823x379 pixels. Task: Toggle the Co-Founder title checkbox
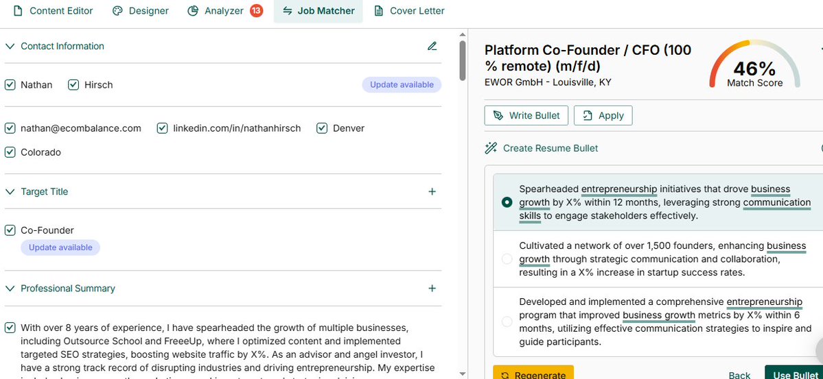pyautogui.click(x=10, y=230)
